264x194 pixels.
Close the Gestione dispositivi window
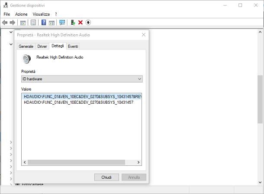(256, 5)
